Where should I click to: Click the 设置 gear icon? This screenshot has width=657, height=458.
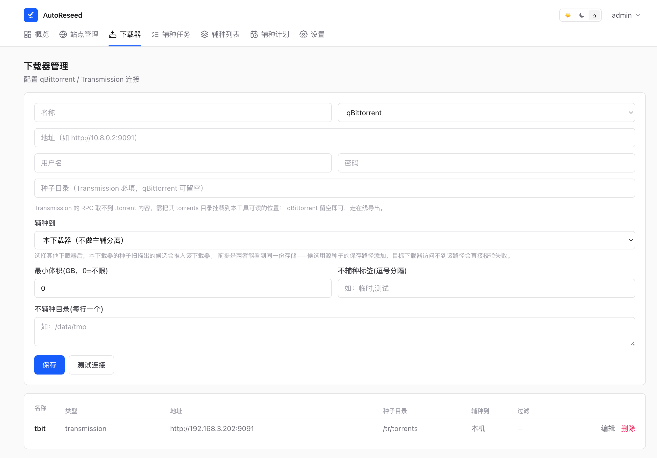pyautogui.click(x=303, y=34)
